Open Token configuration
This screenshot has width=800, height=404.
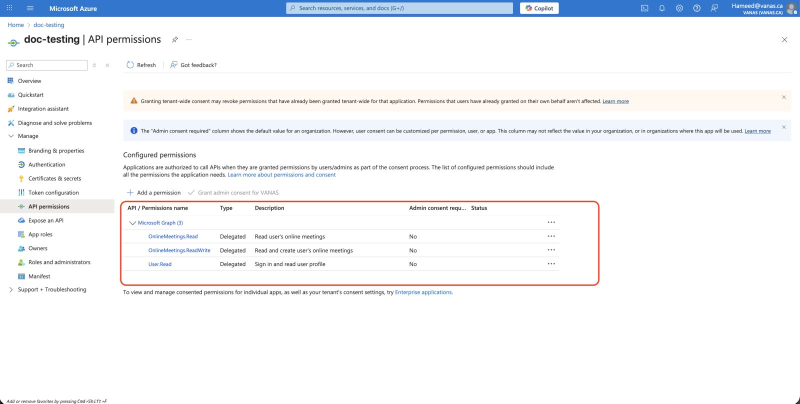pyautogui.click(x=53, y=192)
